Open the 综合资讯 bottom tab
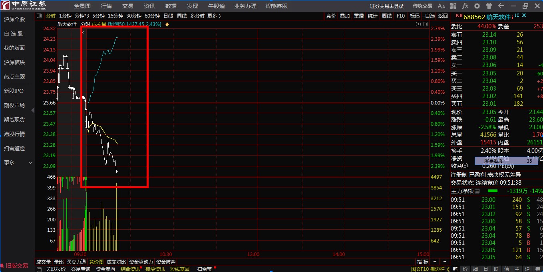 (130, 269)
